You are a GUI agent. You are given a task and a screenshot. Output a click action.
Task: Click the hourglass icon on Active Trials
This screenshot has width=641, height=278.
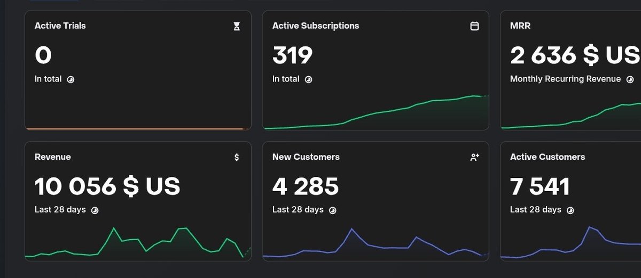tap(237, 27)
